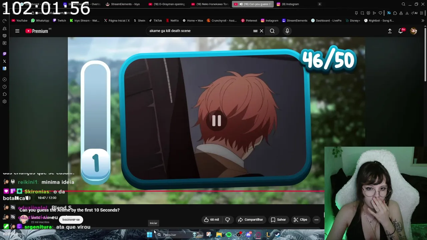
Task: Open the YouTube upload/create button
Action: click(390, 31)
